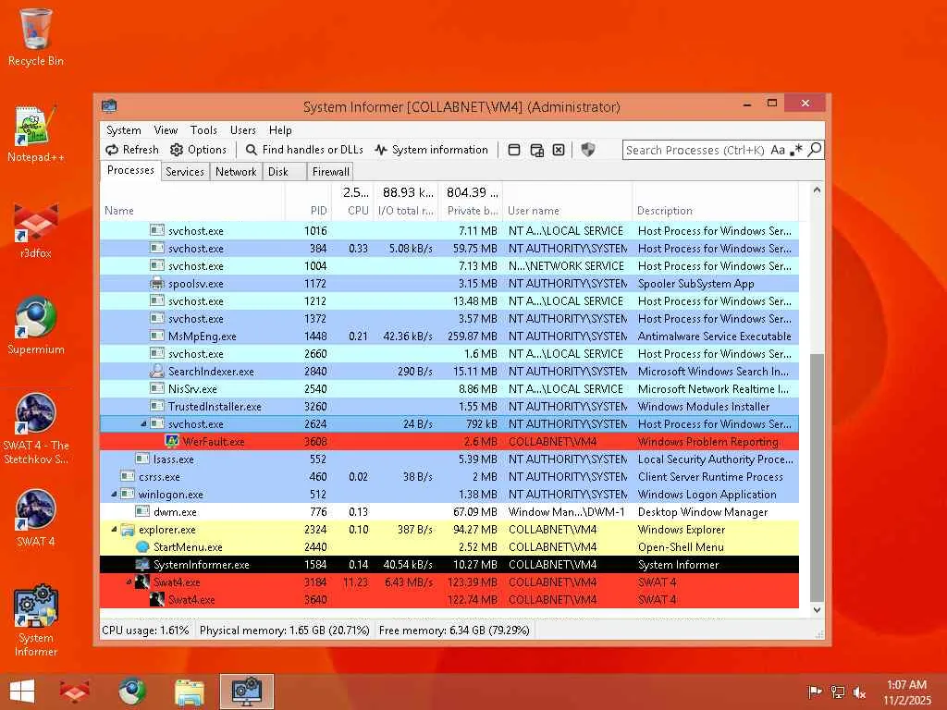This screenshot has height=710, width=947.
Task: Click the process list vertical scrollbar thumb
Action: point(817,478)
